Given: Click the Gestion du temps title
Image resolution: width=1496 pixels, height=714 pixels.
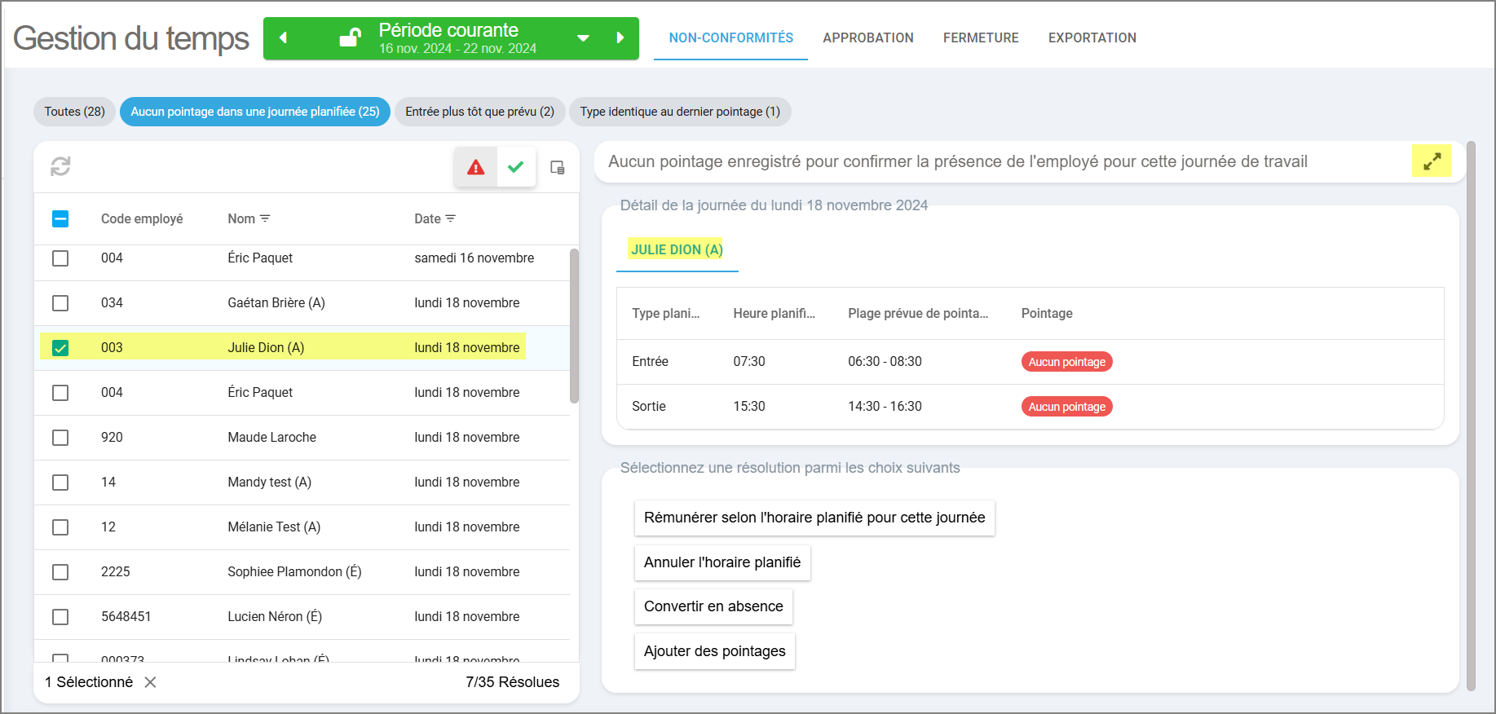Looking at the screenshot, I should pos(131,38).
